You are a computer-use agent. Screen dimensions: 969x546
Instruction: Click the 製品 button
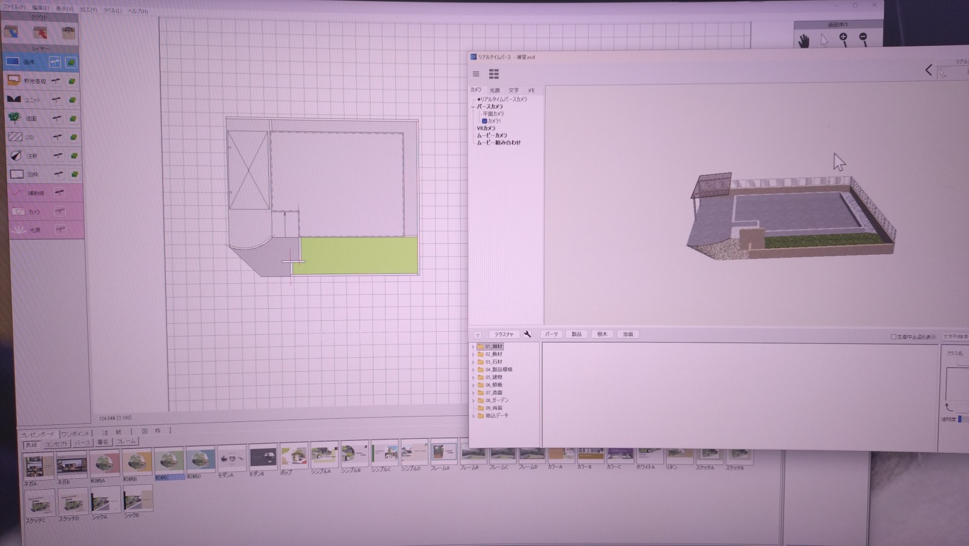pos(577,334)
